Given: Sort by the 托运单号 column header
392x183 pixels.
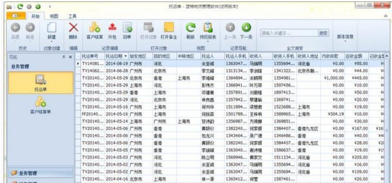Looking at the screenshot, I should tap(92, 56).
